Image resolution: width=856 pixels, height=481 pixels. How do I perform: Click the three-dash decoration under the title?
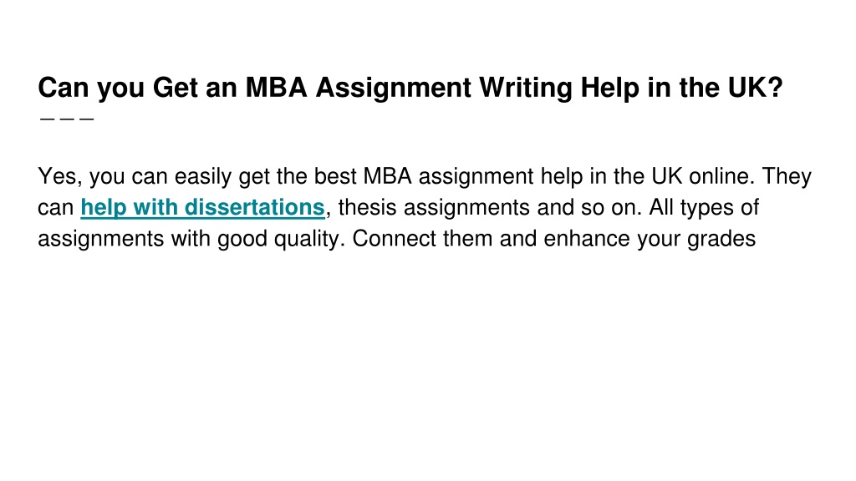[x=67, y=119]
